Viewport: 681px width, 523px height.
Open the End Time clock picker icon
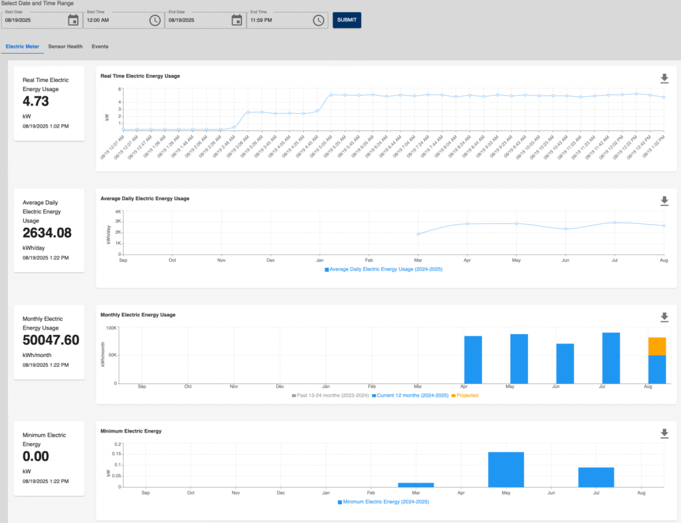pyautogui.click(x=319, y=20)
